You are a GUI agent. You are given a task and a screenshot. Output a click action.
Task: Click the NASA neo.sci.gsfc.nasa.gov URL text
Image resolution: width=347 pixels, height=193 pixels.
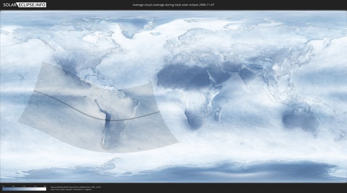(61, 190)
